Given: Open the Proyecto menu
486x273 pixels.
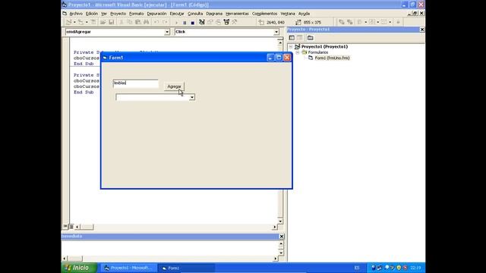Looking at the screenshot, I should (118, 14).
